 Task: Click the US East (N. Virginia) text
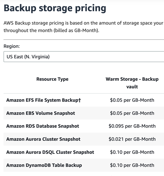point(28,57)
